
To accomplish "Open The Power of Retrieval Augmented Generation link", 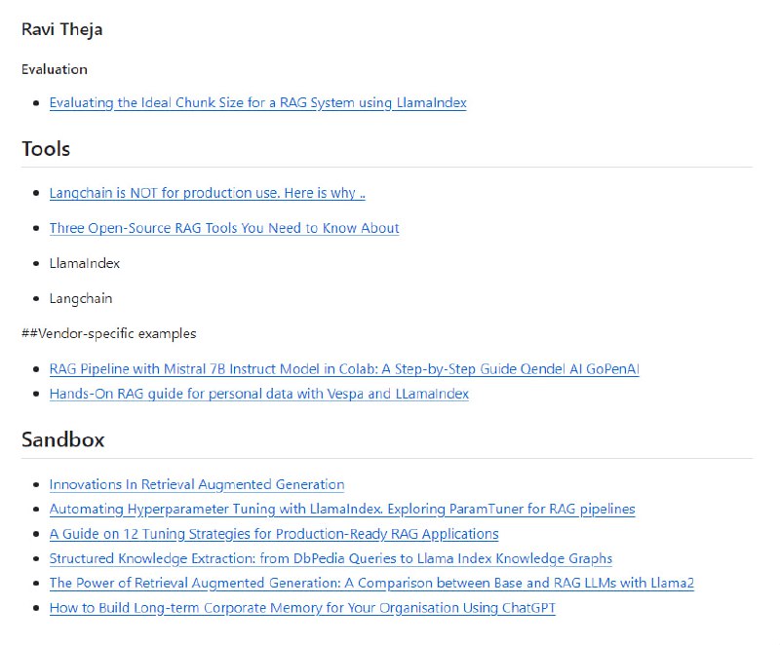I will 371,583.
